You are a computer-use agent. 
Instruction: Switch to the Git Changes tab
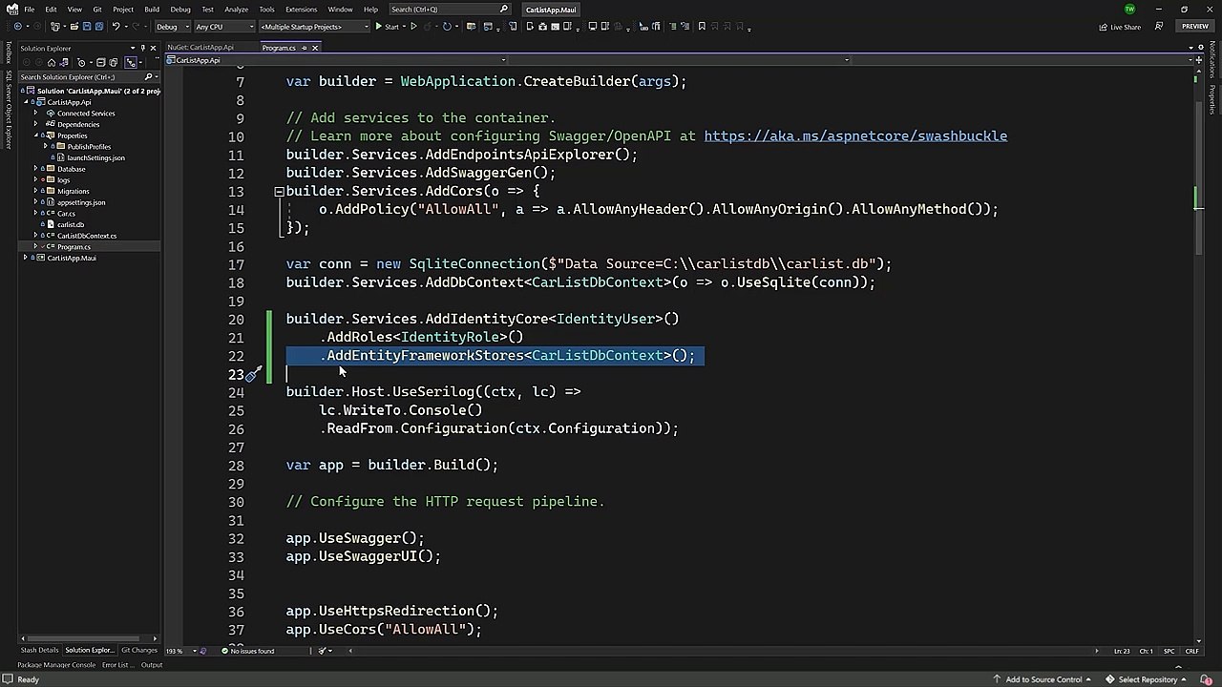point(139,651)
